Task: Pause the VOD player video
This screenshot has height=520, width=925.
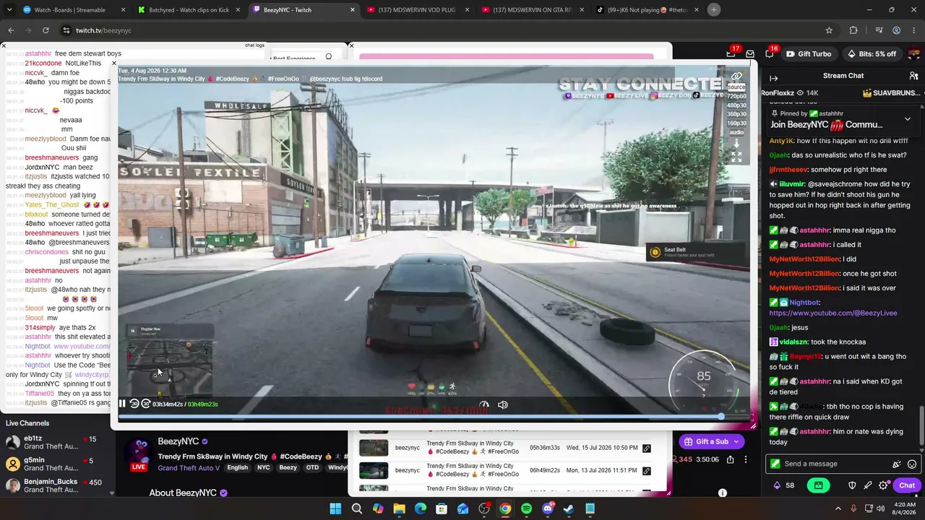Action: [122, 404]
